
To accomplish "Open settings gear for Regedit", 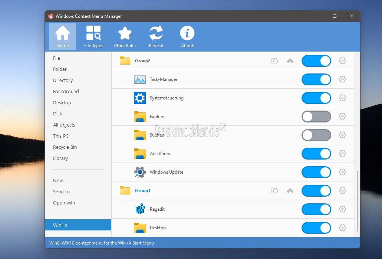I will (x=343, y=209).
